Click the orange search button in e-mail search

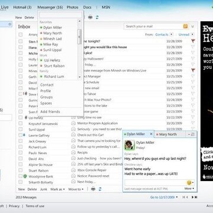185,26
